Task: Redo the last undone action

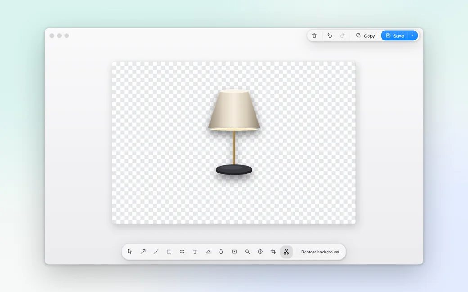Action: coord(342,36)
